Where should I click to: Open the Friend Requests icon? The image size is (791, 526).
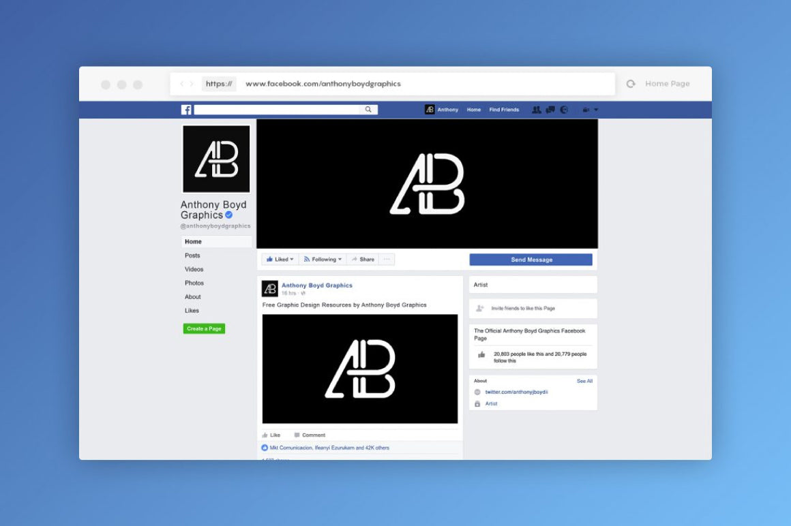coord(537,109)
